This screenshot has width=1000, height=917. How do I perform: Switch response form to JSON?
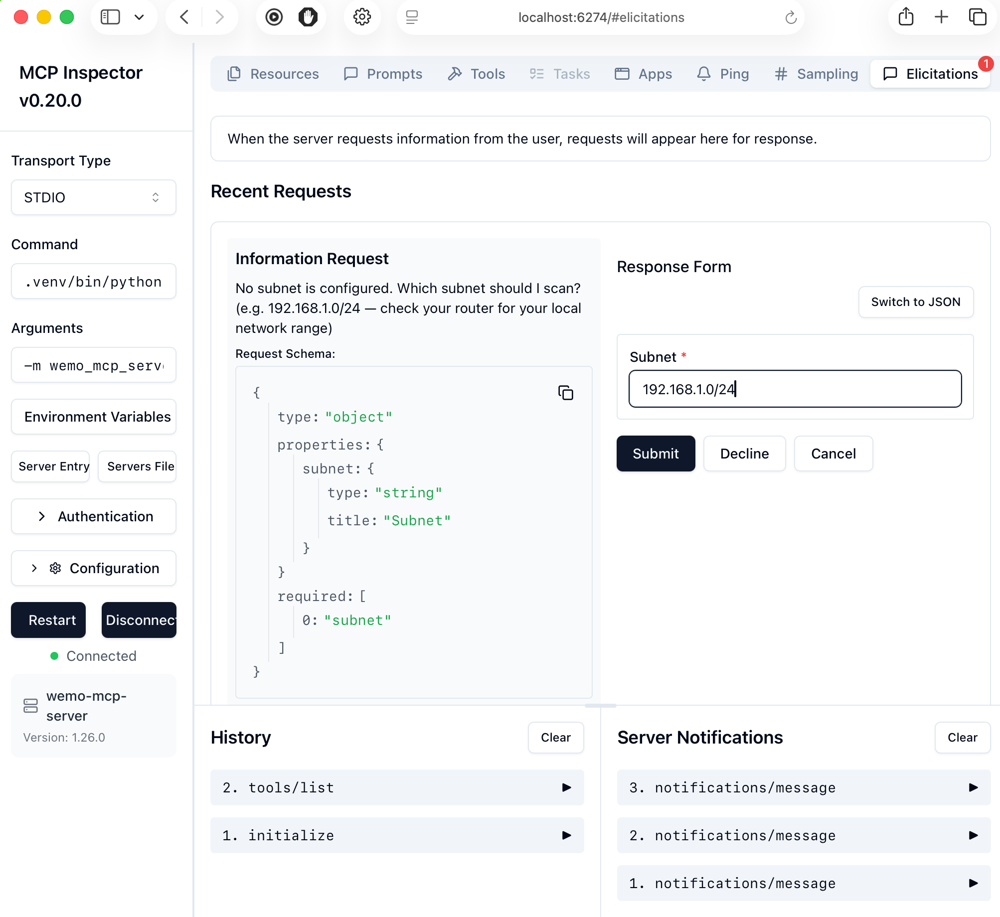click(x=915, y=302)
